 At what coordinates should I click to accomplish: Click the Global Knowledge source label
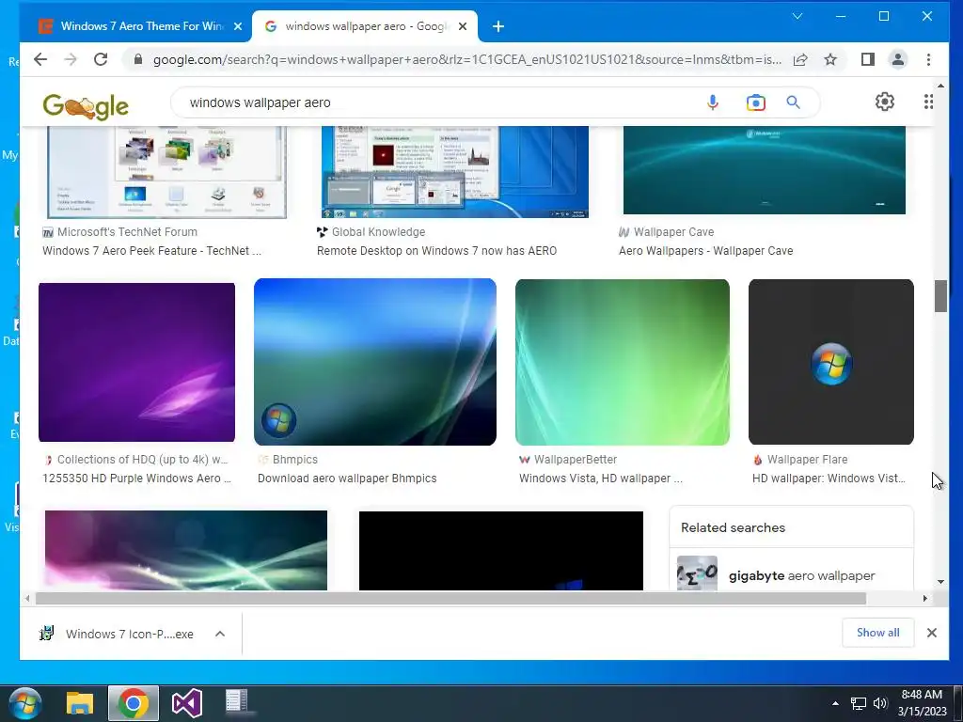point(378,232)
